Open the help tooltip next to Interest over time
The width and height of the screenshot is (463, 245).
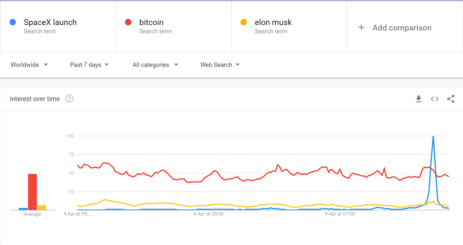tap(69, 99)
